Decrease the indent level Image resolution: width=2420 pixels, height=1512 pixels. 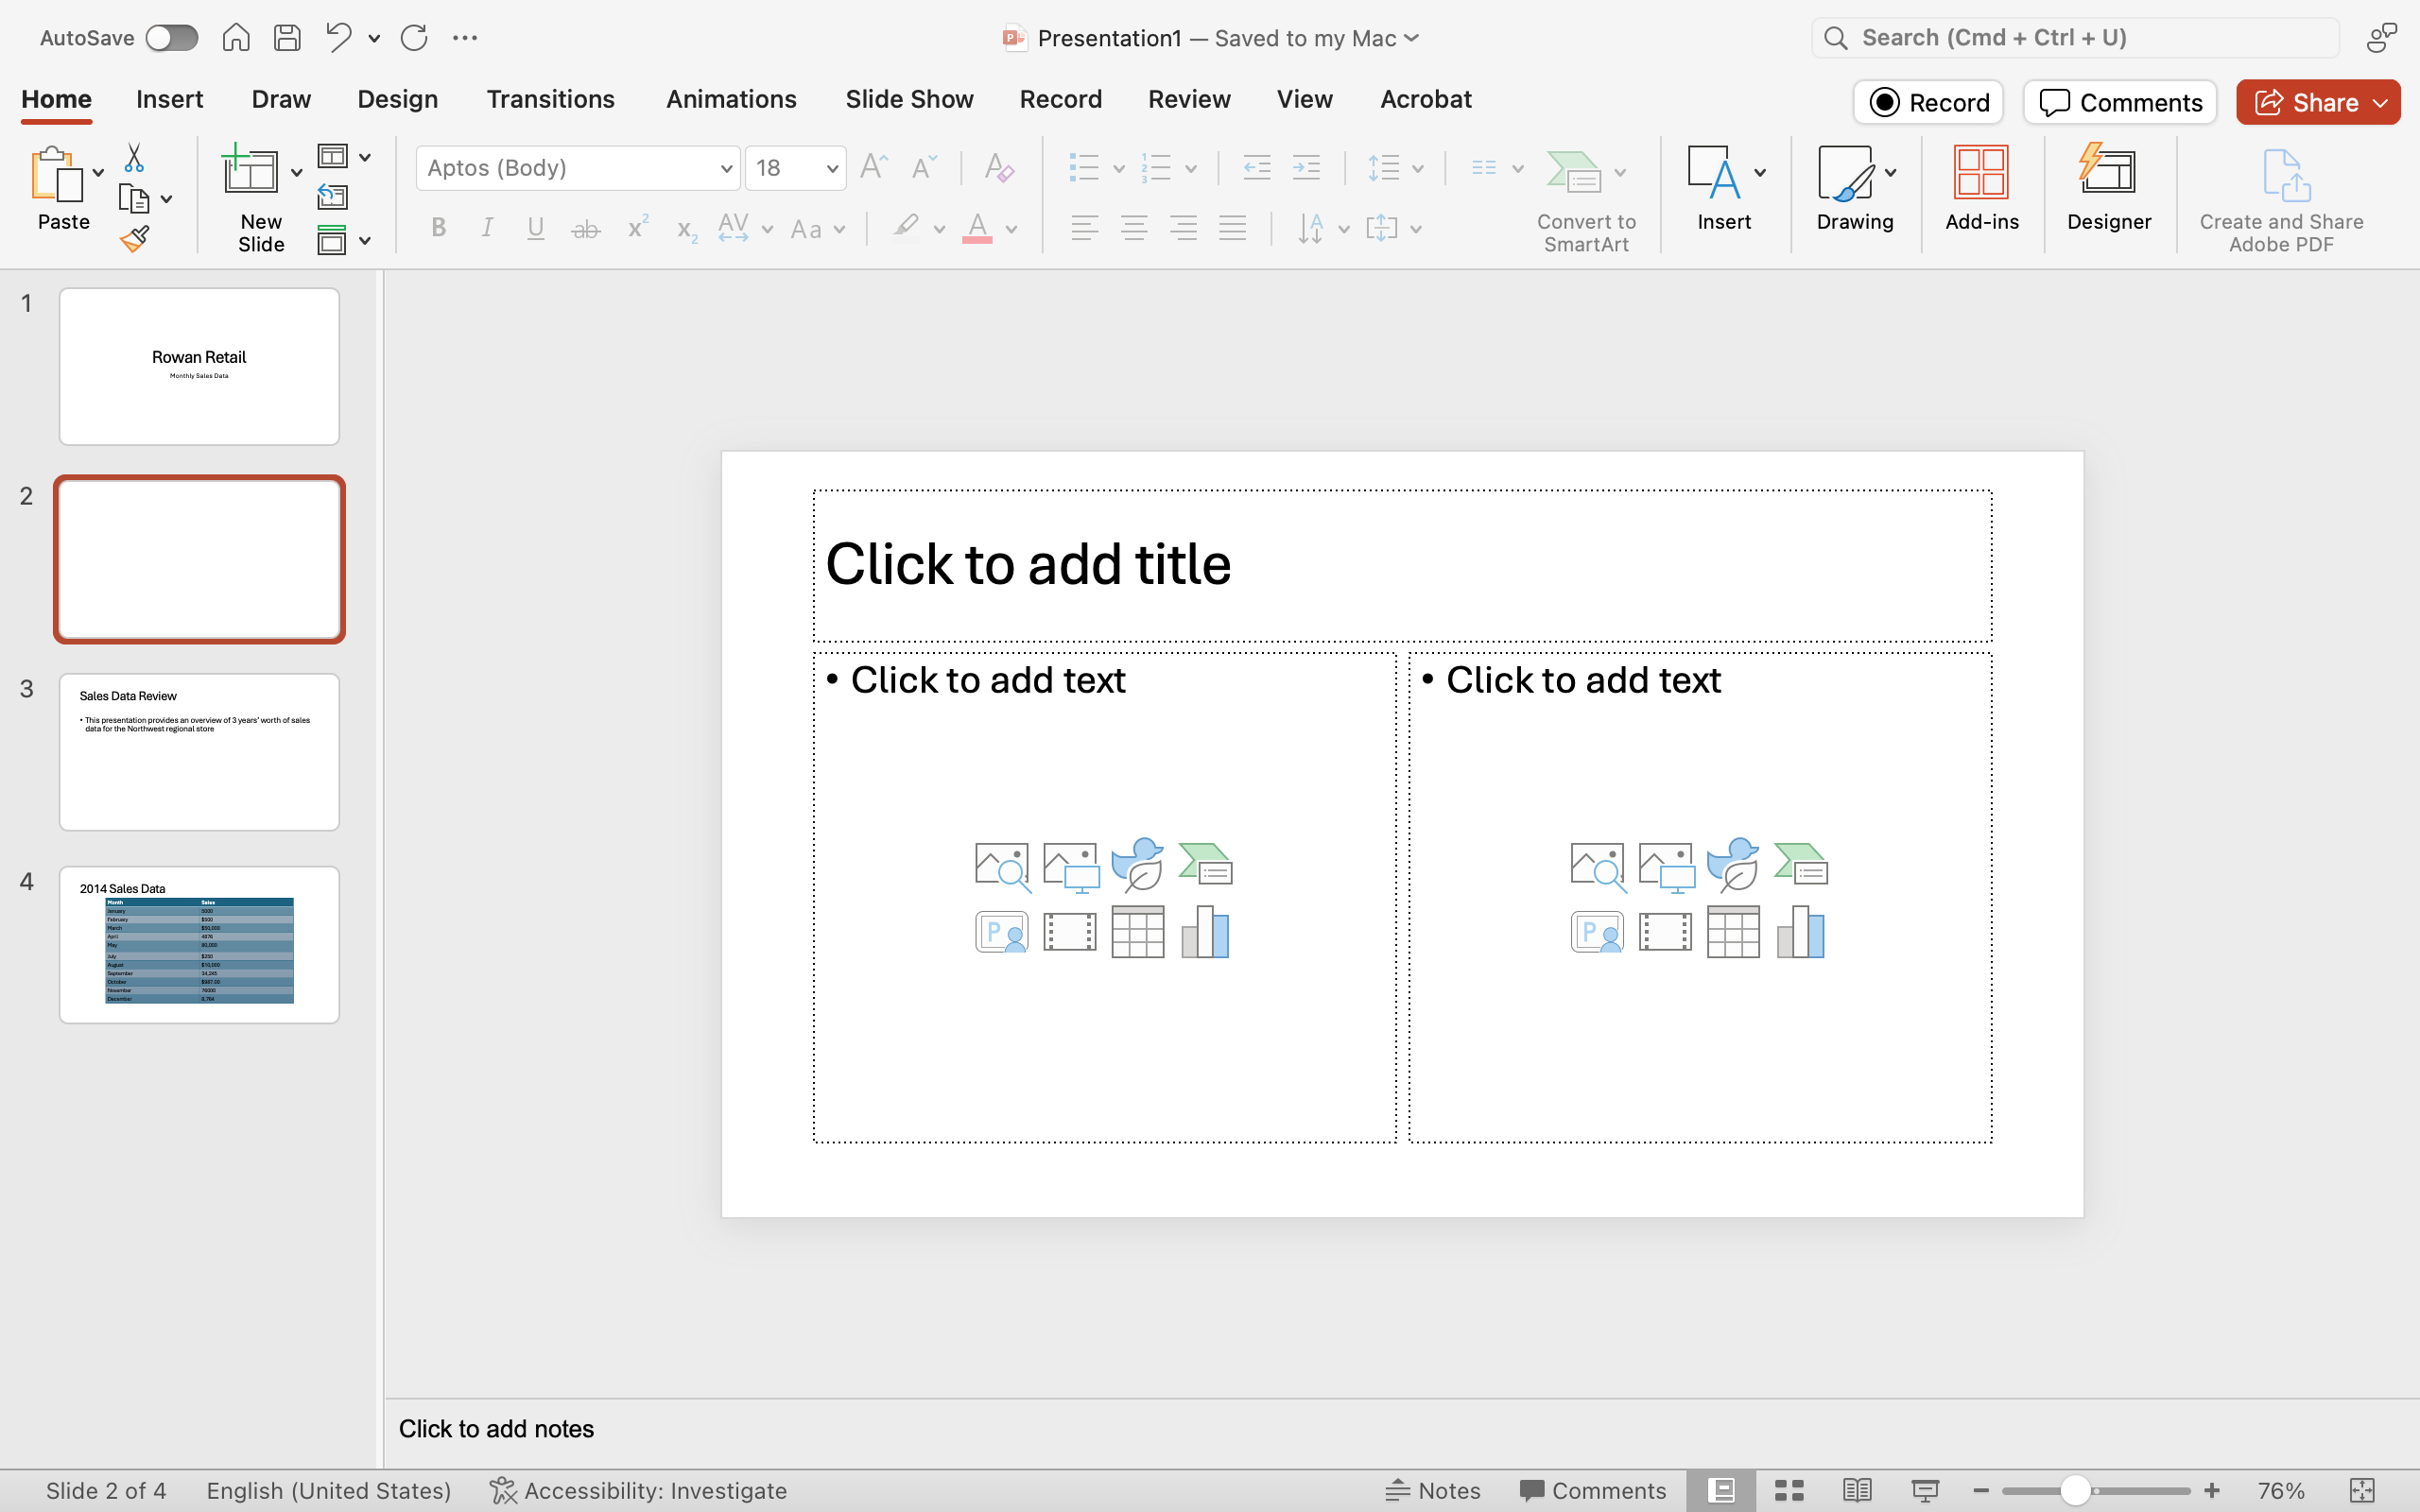tap(1256, 167)
